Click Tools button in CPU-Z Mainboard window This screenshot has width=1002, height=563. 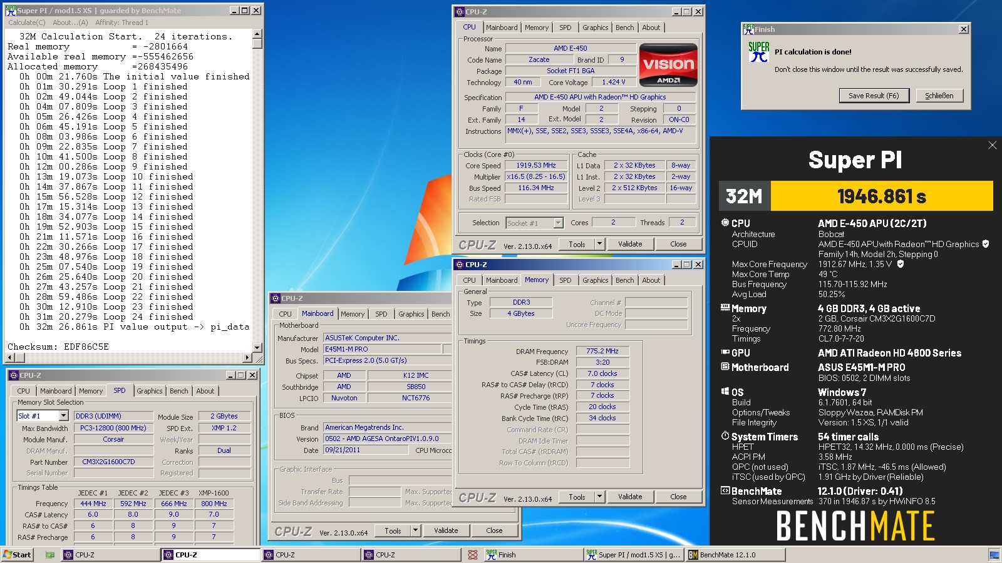(393, 530)
